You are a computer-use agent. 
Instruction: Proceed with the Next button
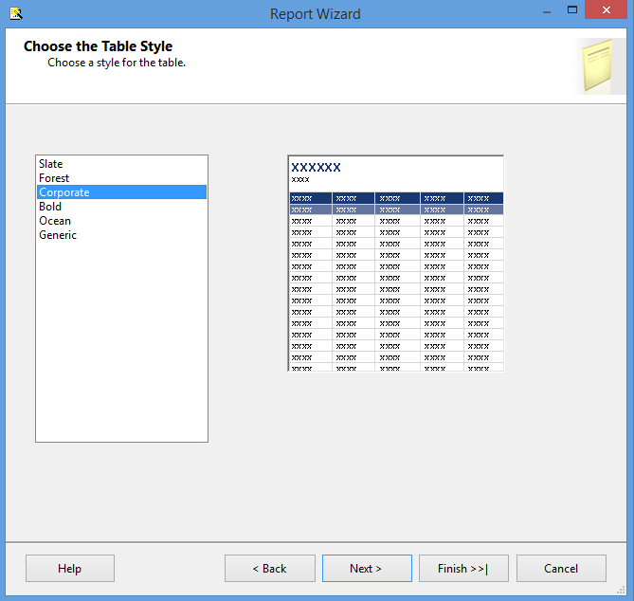[367, 569]
